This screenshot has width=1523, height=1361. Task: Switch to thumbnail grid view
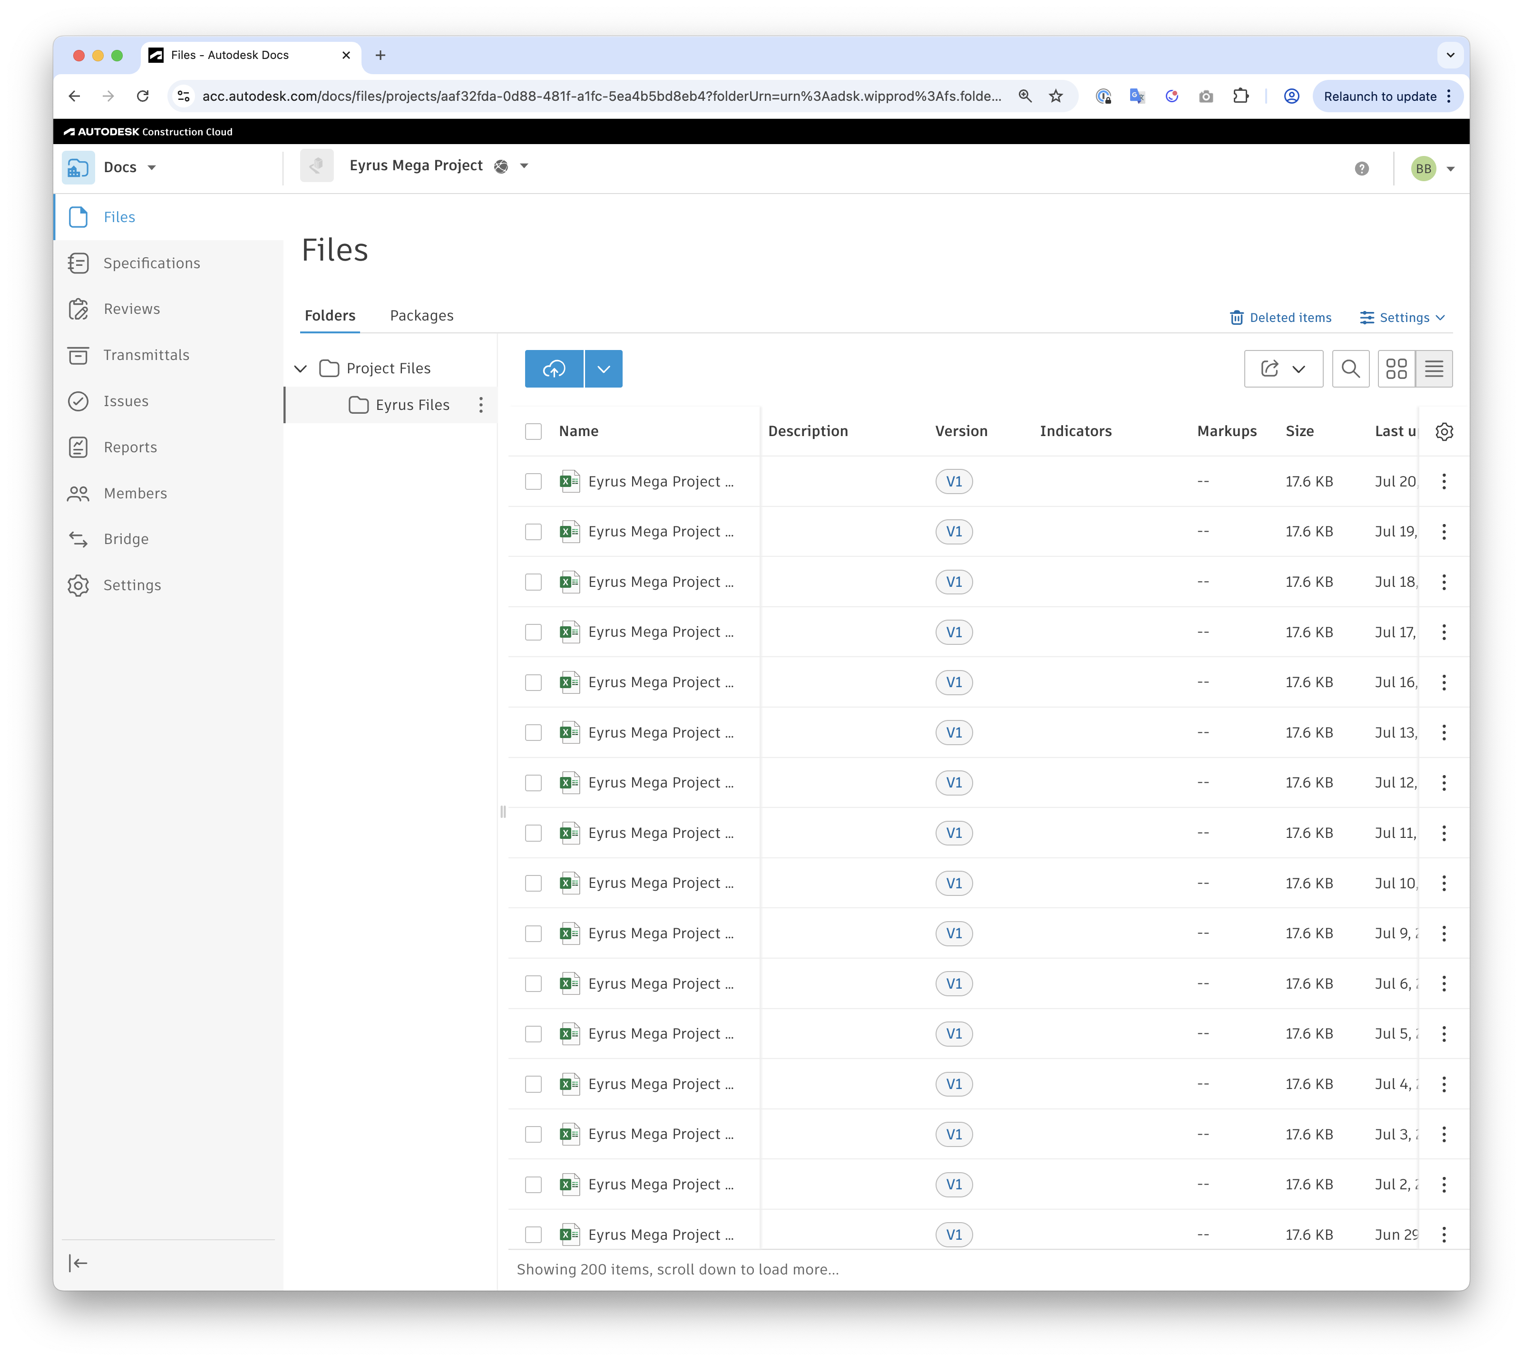click(x=1396, y=369)
